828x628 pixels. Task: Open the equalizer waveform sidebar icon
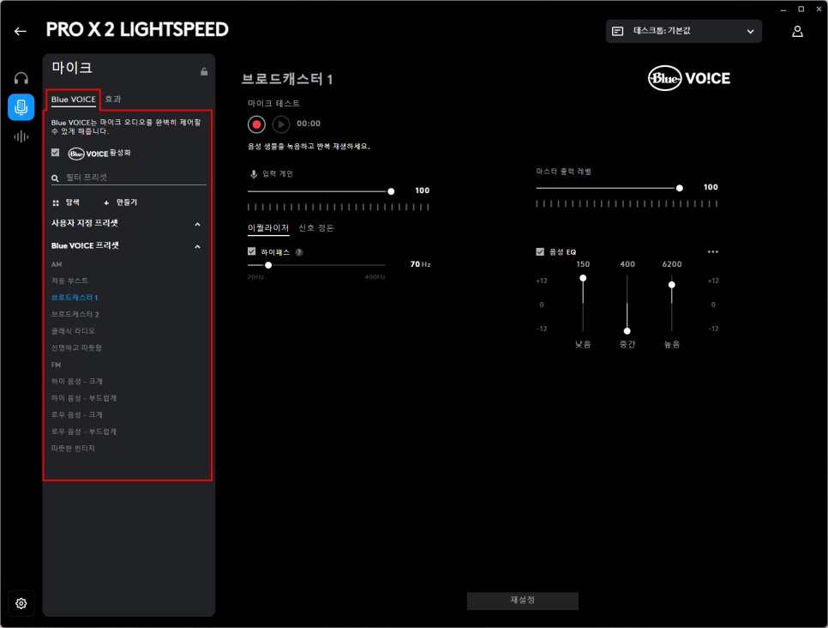21,136
